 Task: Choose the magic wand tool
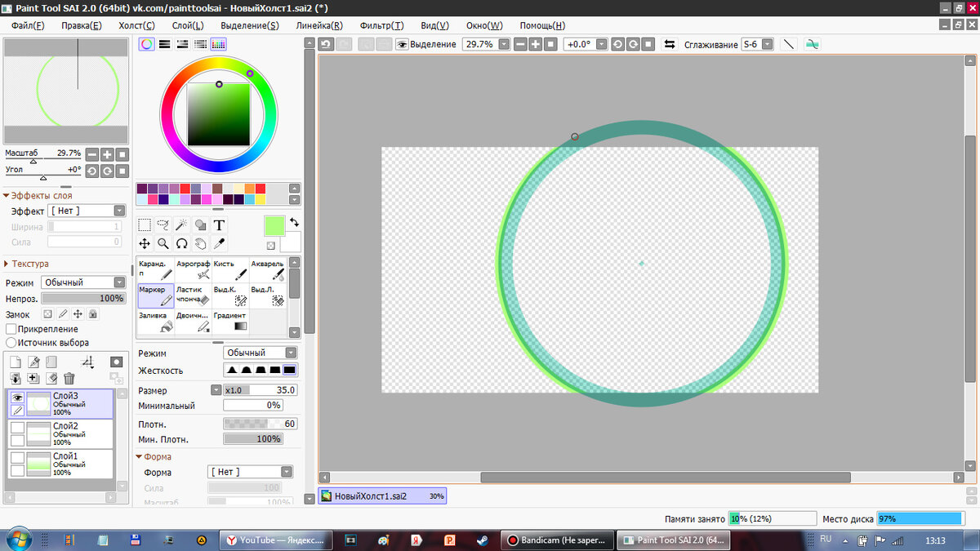click(x=182, y=224)
